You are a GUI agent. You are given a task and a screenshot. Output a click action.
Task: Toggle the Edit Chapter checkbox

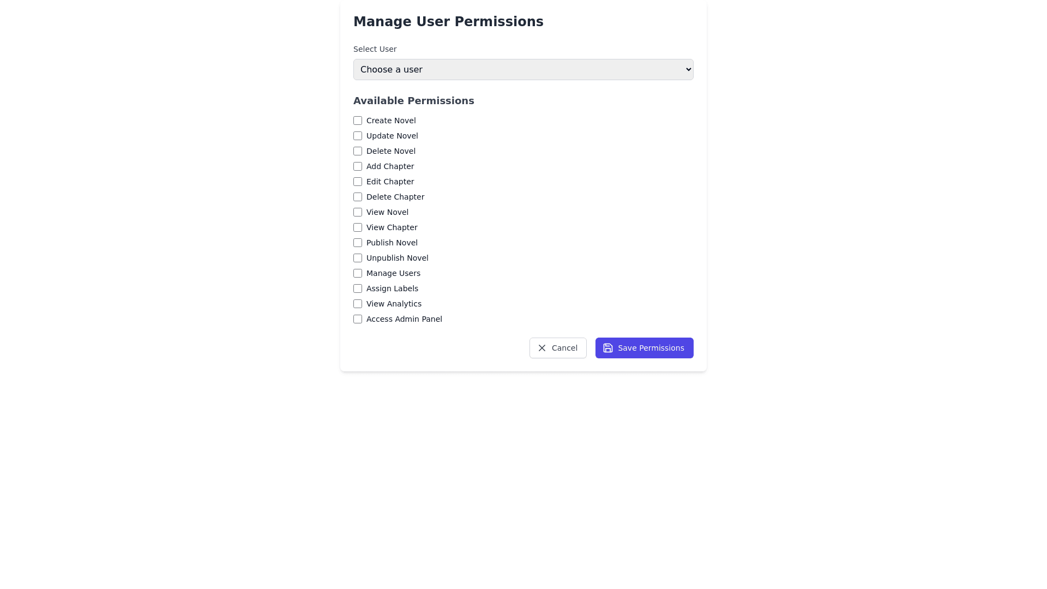[x=358, y=182]
